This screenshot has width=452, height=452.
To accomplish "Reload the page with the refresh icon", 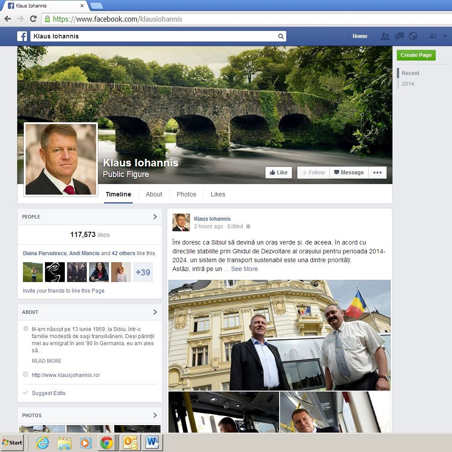I will 34,19.
